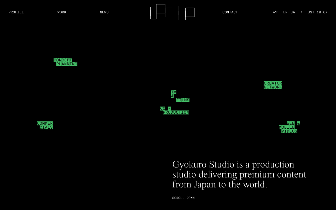The height and width of the screenshot is (210, 336).
Task: Open the PROFILE page
Action: tap(16, 12)
